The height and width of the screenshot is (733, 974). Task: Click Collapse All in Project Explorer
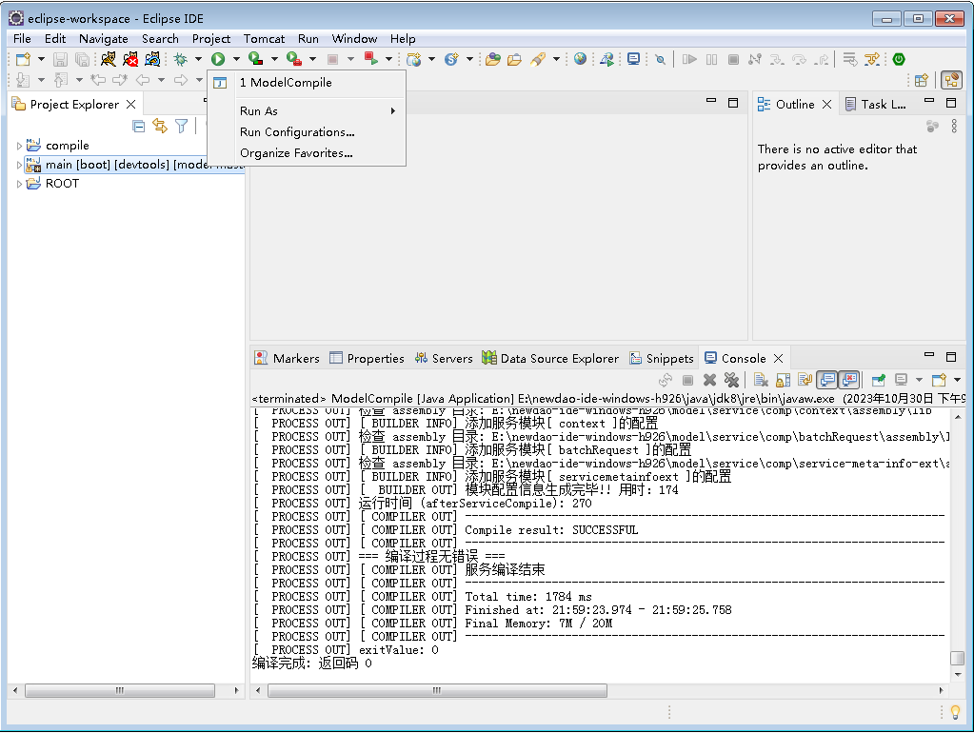139,127
